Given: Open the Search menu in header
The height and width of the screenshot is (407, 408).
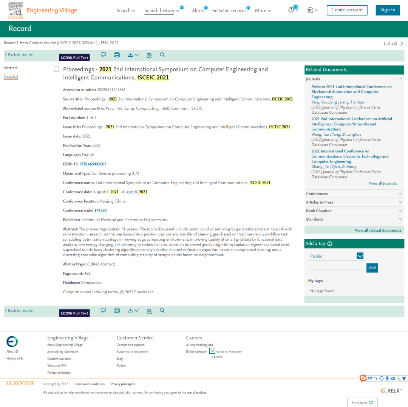Looking at the screenshot, I should coord(126,10).
